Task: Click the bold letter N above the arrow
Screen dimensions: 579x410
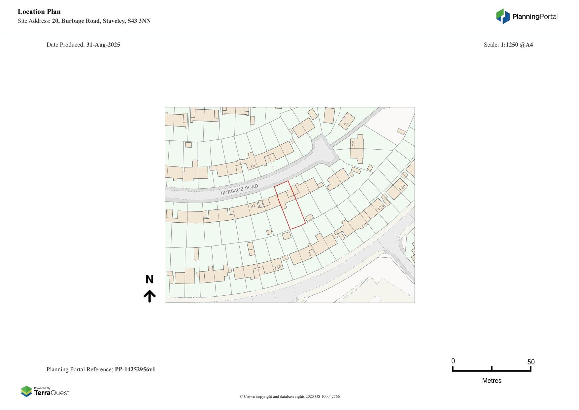Action: click(x=150, y=280)
